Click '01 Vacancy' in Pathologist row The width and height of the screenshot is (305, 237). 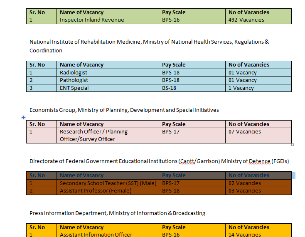click(258, 80)
